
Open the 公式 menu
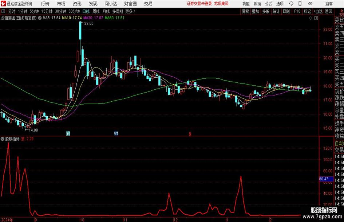click(x=269, y=4)
